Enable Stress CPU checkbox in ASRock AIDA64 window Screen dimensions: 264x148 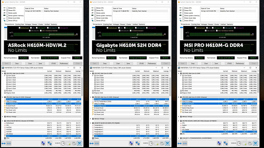pyautogui.click(x=7, y=8)
